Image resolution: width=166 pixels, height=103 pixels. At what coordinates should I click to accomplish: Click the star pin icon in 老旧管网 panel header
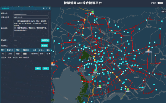tap(44, 8)
